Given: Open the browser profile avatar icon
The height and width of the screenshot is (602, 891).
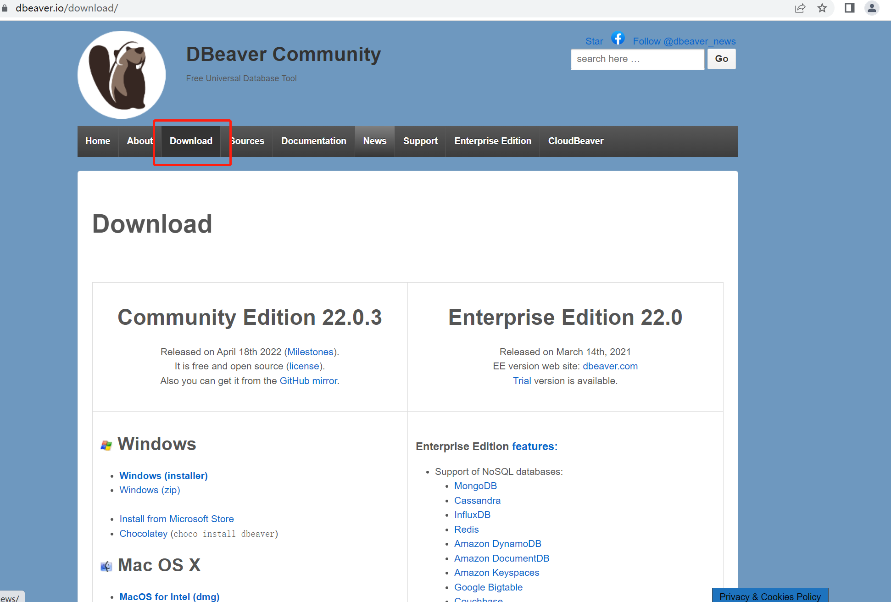Looking at the screenshot, I should [871, 8].
